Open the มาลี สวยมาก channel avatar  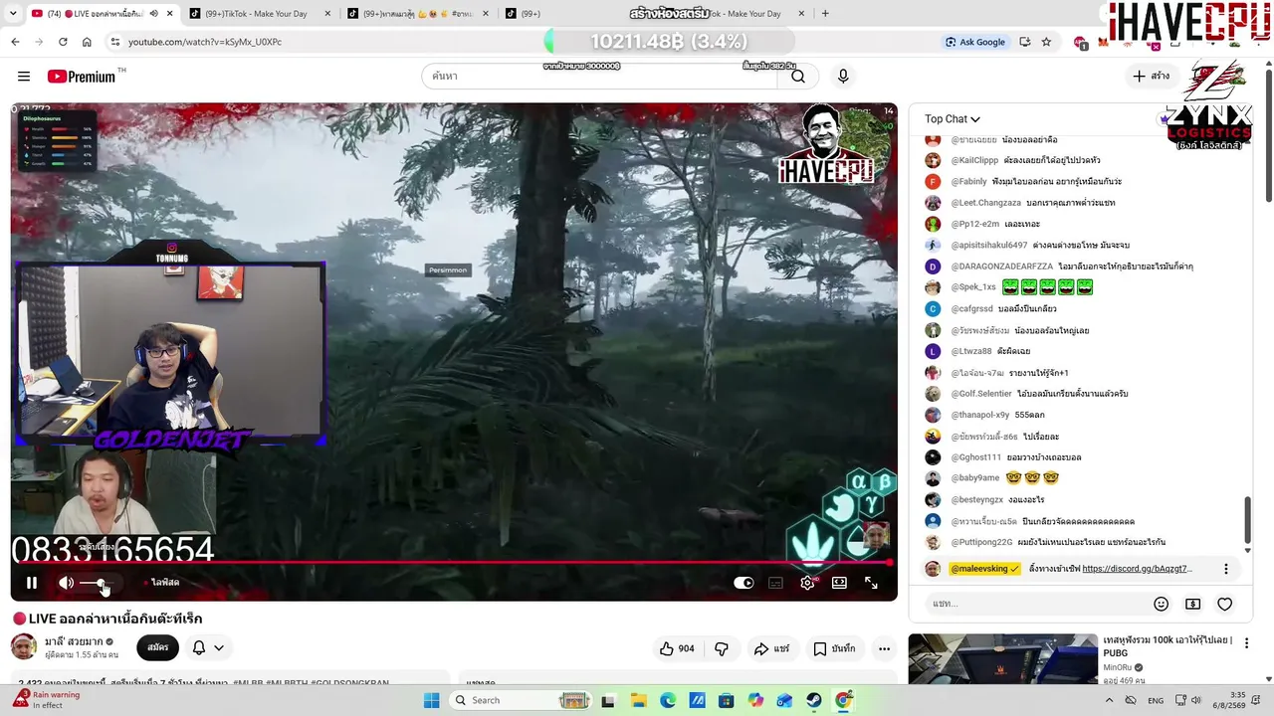(24, 647)
